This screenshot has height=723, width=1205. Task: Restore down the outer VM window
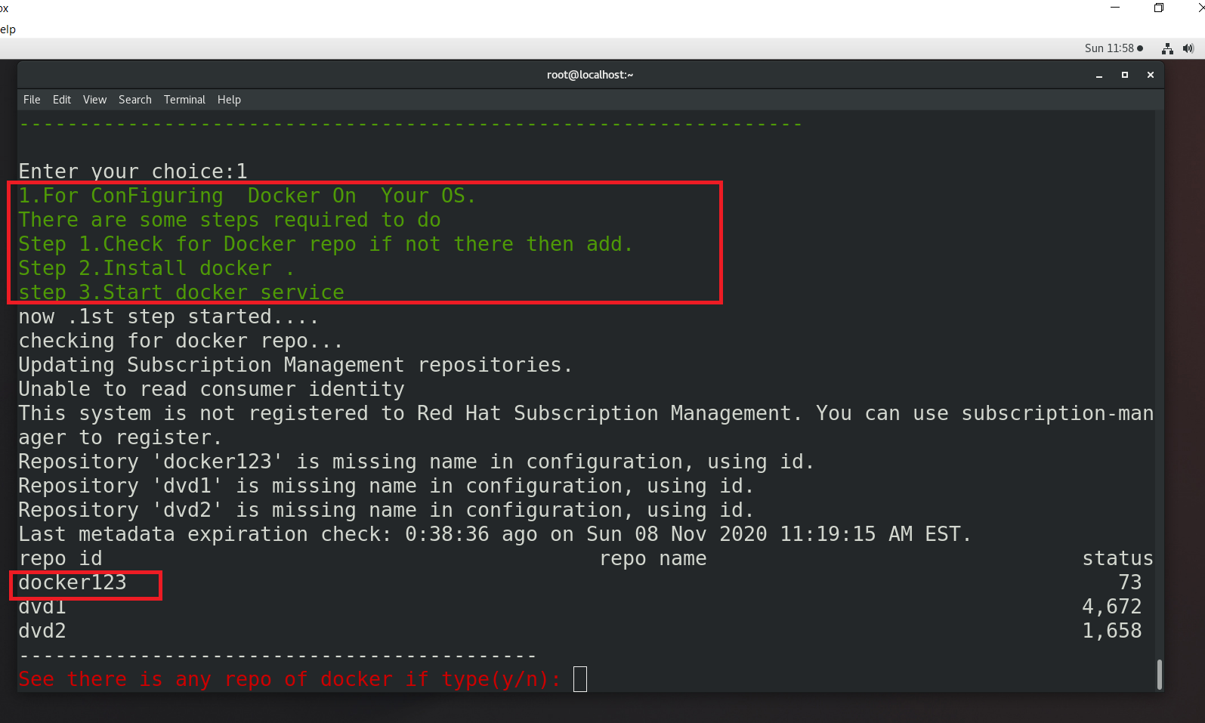pos(1159,8)
